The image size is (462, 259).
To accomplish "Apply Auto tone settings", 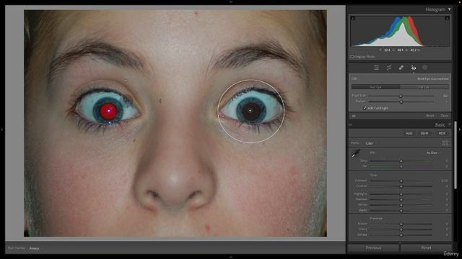I will pos(409,133).
